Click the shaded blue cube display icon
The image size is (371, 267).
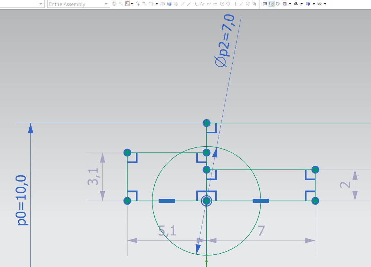(x=308, y=4)
